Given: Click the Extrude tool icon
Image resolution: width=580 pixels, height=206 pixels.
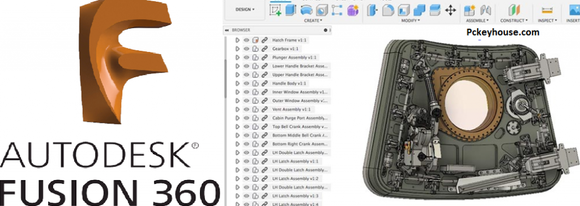Looking at the screenshot, I should [291, 10].
